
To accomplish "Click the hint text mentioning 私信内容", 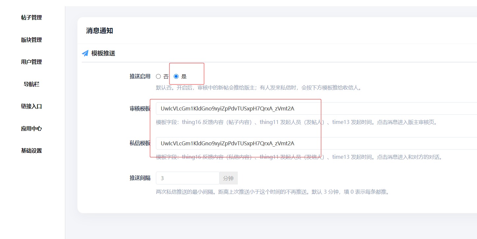I will (299, 157).
